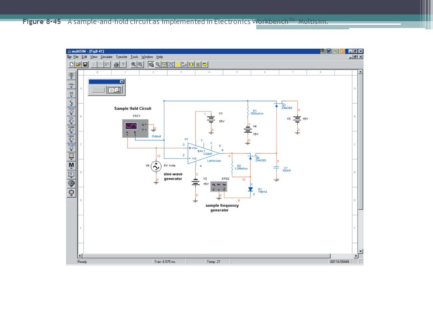Screen dimensions: 433x325
Task: Select the V5 sine-wave source symbol
Action: coord(156,167)
